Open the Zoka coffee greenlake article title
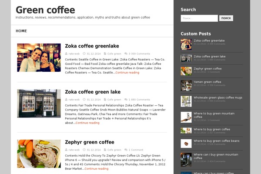 pyautogui.click(x=92, y=46)
